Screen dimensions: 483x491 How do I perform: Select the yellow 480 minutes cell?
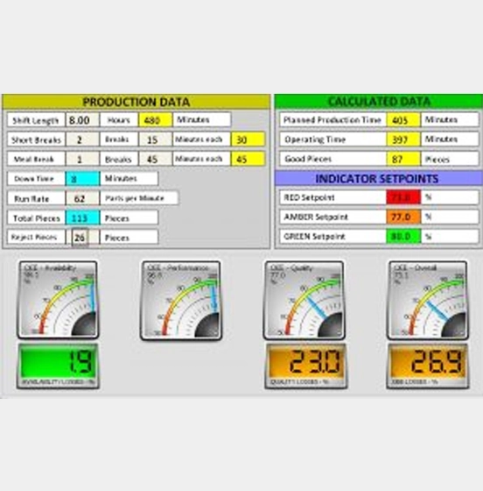pyautogui.click(x=155, y=120)
